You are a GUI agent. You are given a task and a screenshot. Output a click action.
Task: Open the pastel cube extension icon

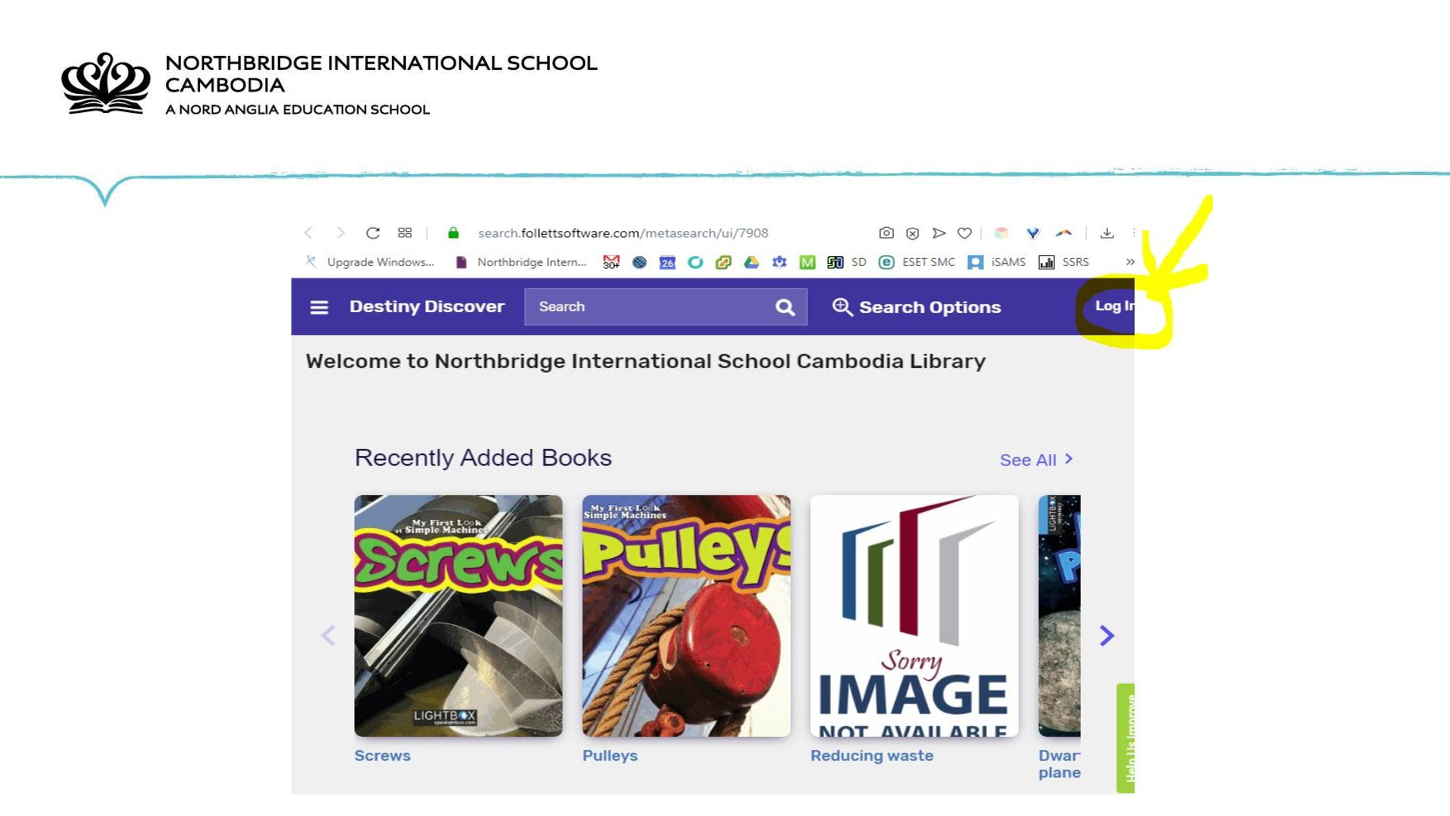tap(1001, 233)
